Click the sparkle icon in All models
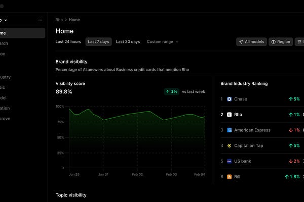Screen dimensions: 304x202 (241, 42)
